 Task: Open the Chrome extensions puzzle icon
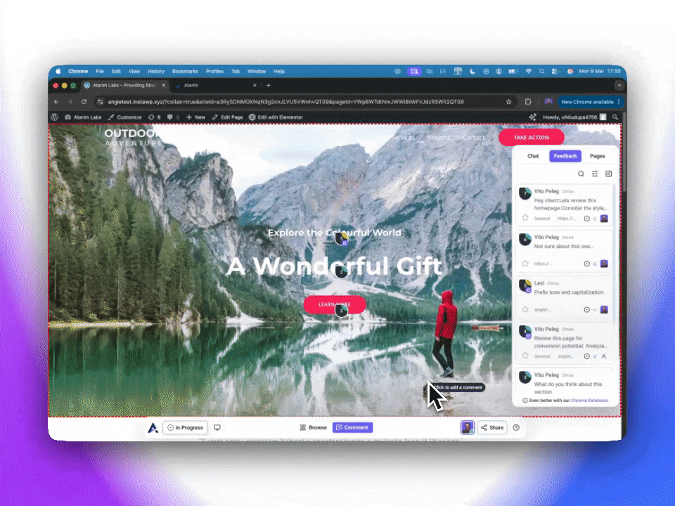[x=528, y=101]
